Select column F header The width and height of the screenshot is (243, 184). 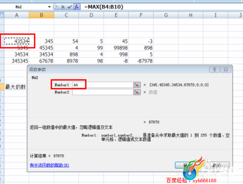pyautogui.click(x=141, y=15)
